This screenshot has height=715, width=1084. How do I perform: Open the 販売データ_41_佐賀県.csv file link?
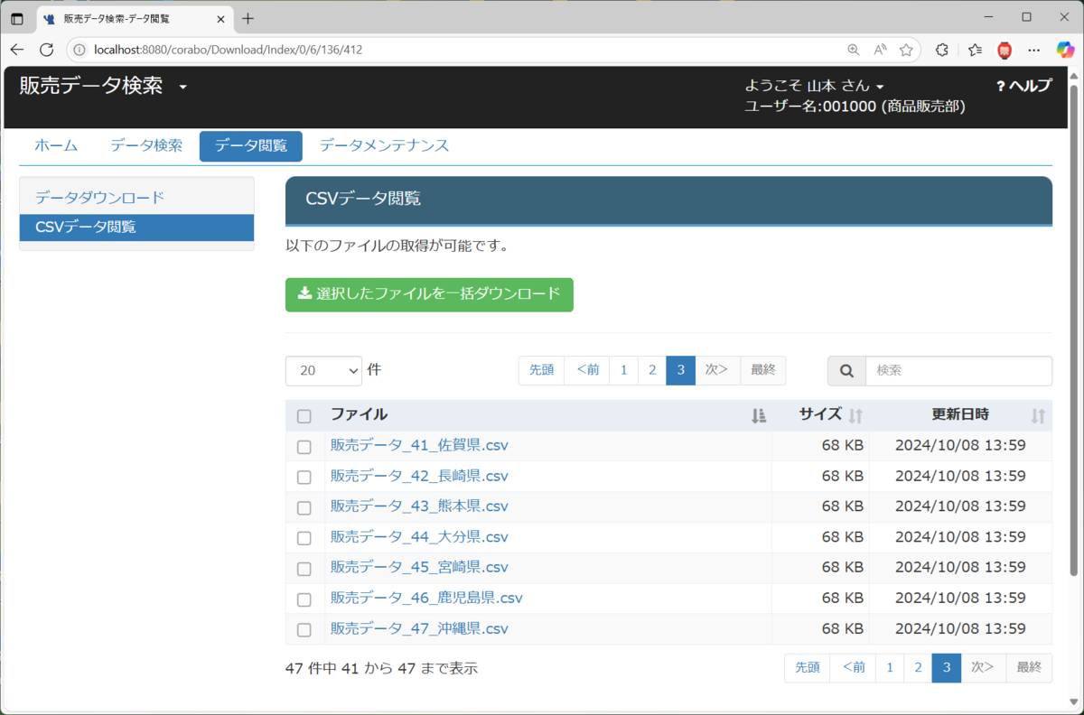pyautogui.click(x=419, y=445)
